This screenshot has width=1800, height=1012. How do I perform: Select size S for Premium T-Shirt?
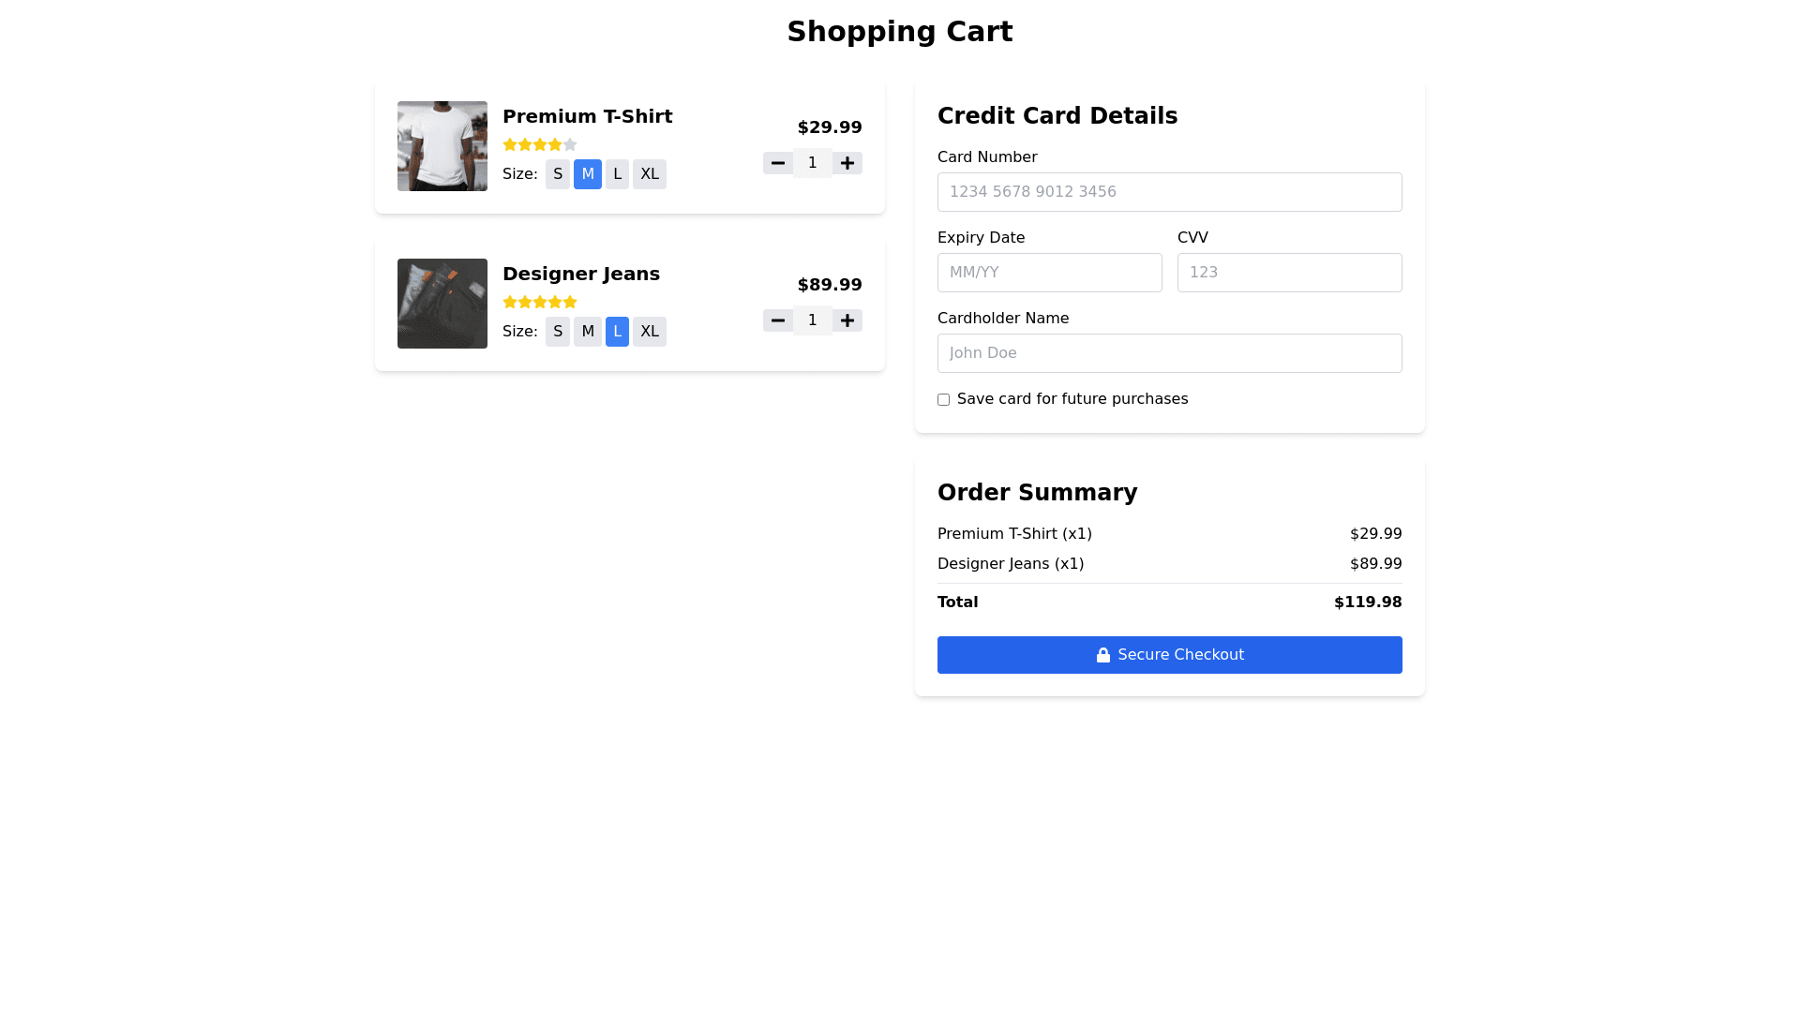(x=558, y=174)
